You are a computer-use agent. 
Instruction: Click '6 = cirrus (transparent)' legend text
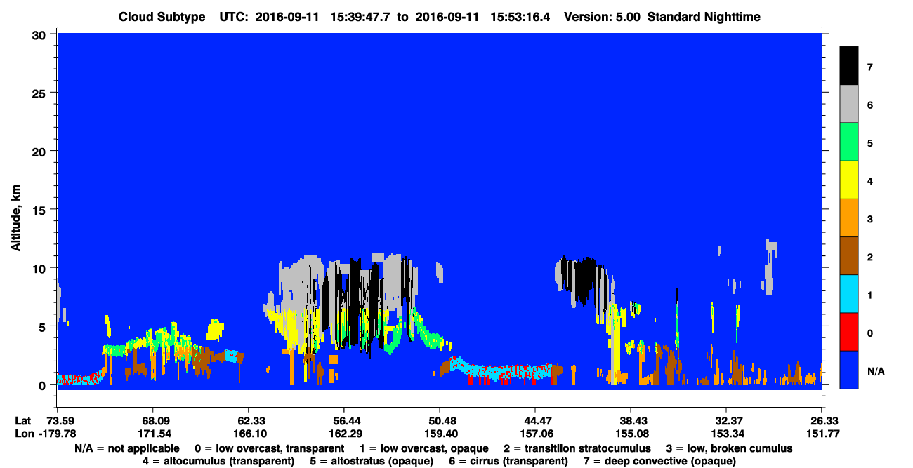508,461
